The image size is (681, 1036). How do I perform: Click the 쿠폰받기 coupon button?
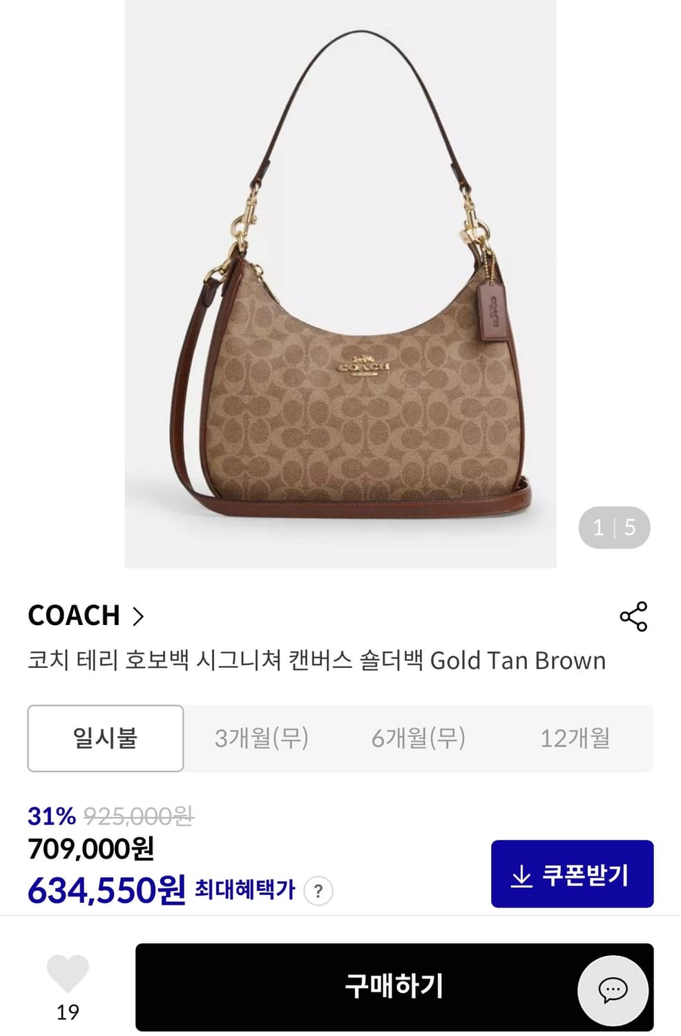(x=572, y=874)
